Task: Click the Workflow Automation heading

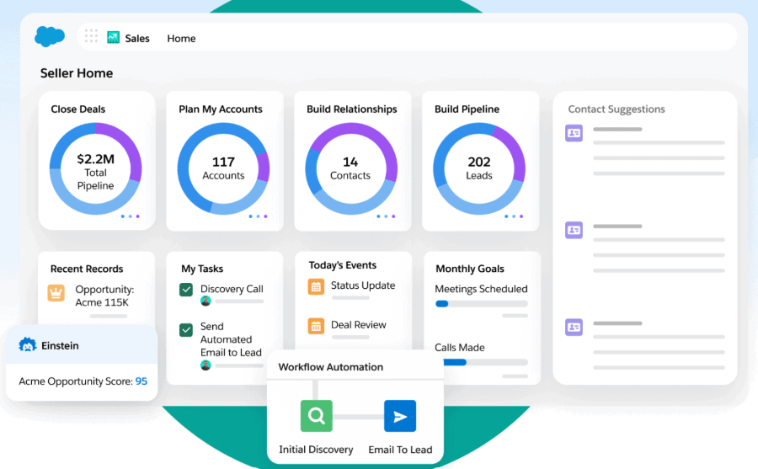Action: (331, 367)
